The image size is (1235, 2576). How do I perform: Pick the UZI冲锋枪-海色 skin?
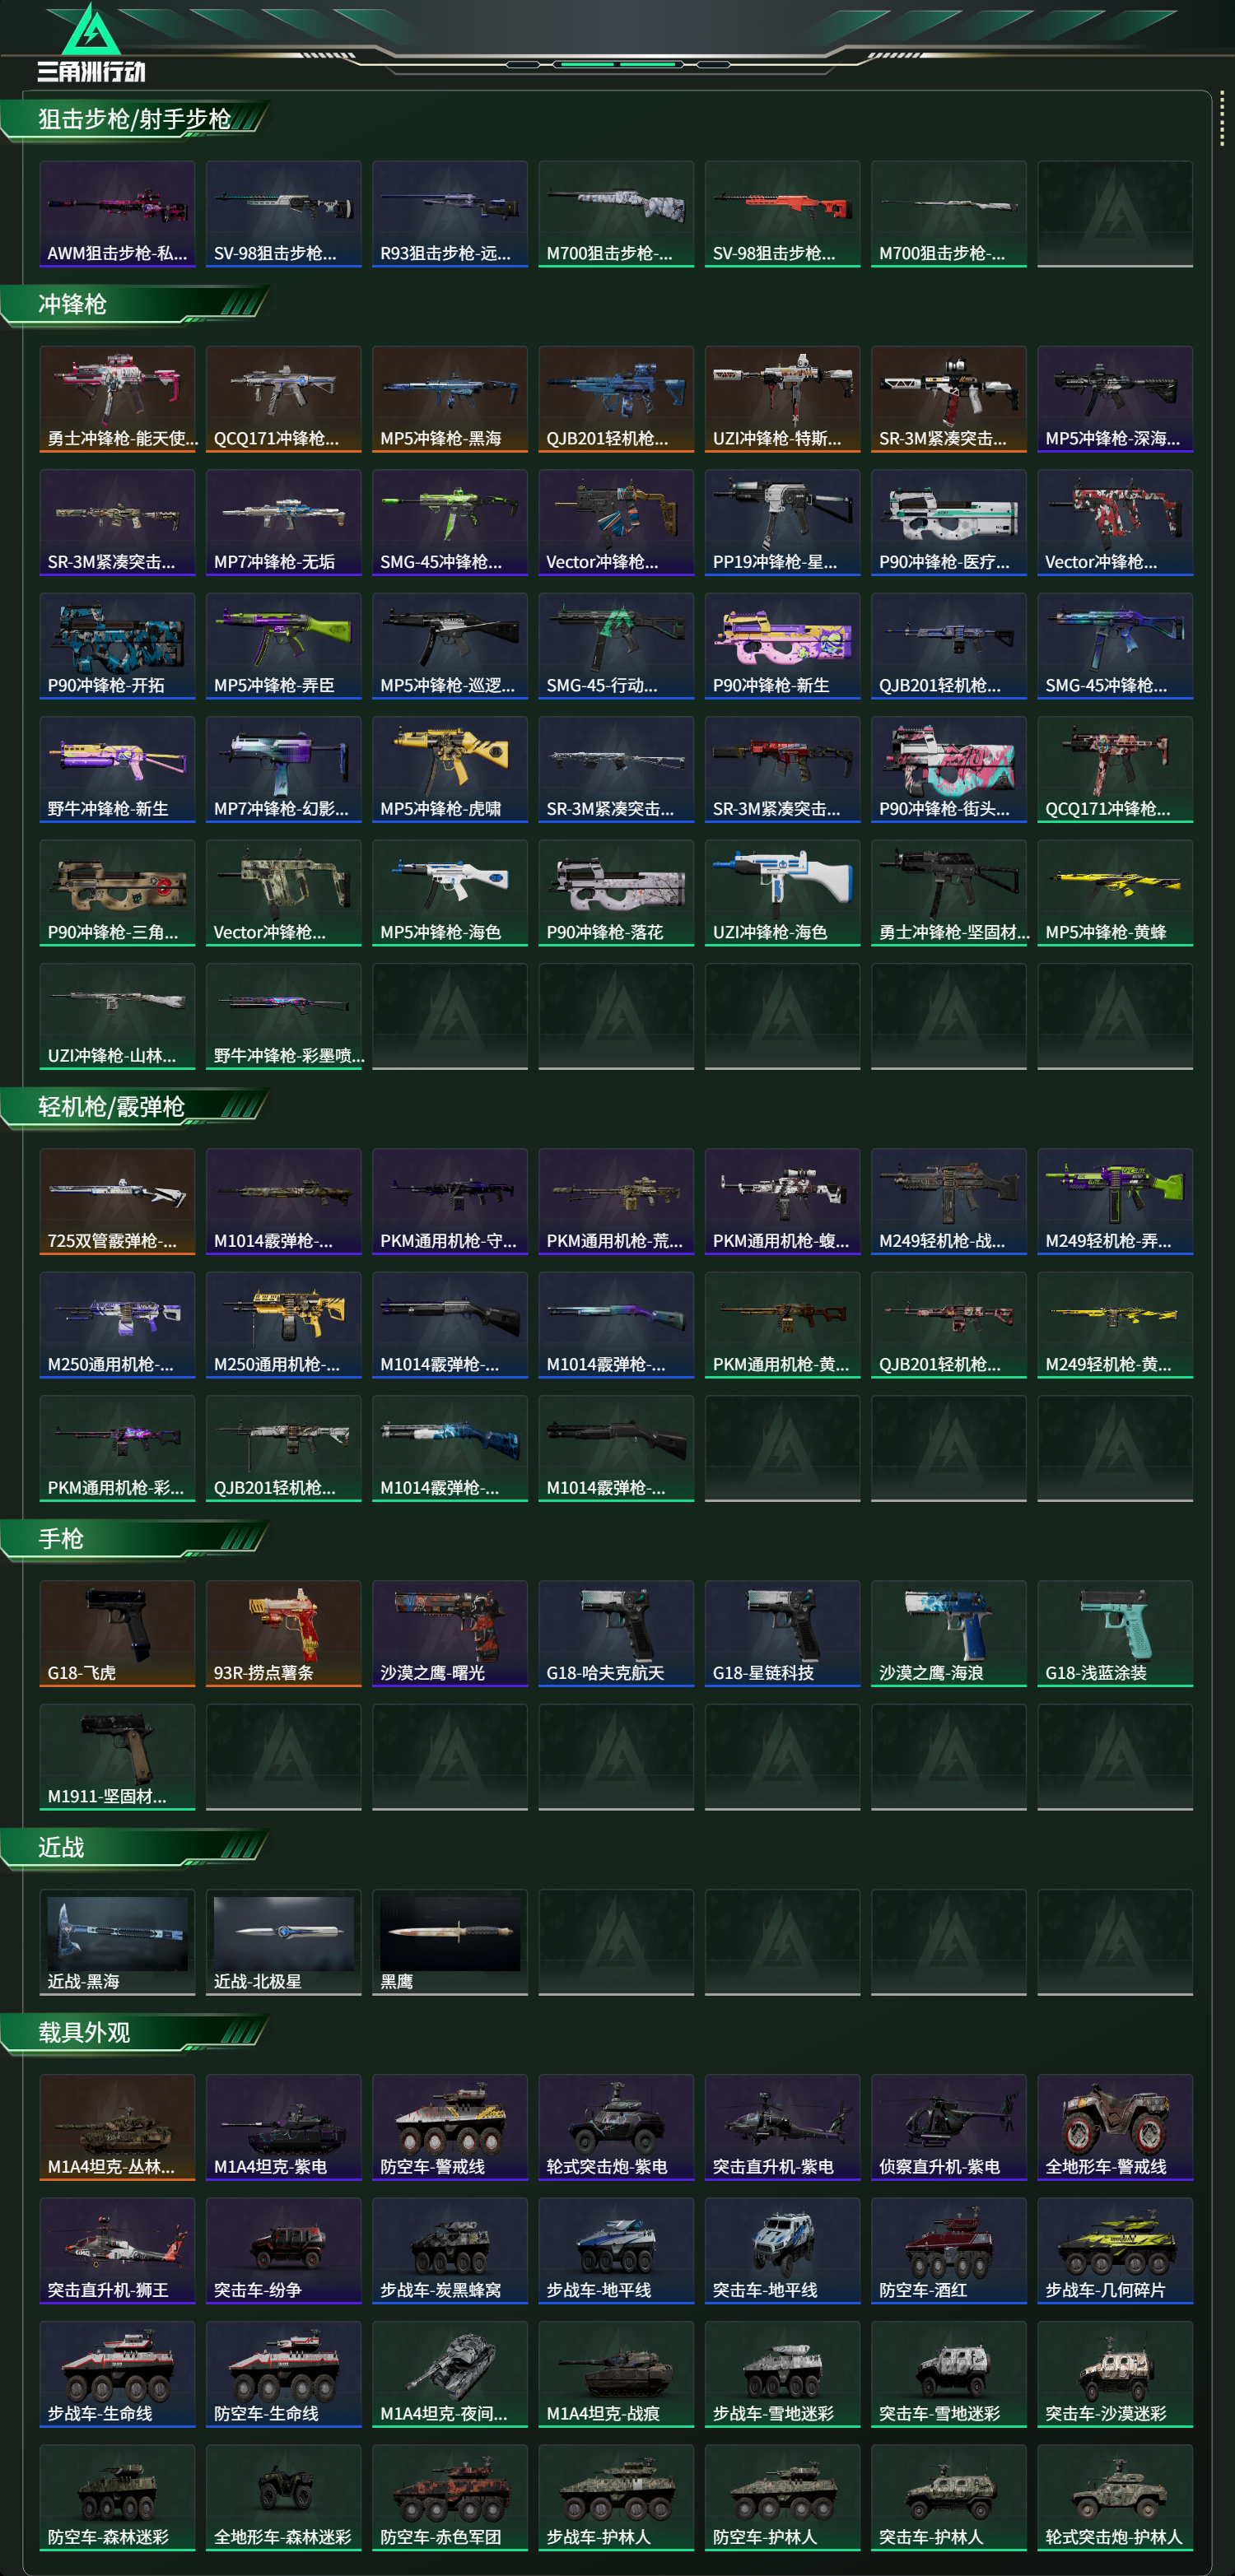pos(782,893)
